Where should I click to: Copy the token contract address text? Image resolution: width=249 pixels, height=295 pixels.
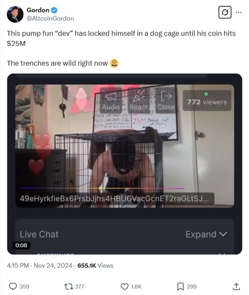pyautogui.click(x=114, y=199)
